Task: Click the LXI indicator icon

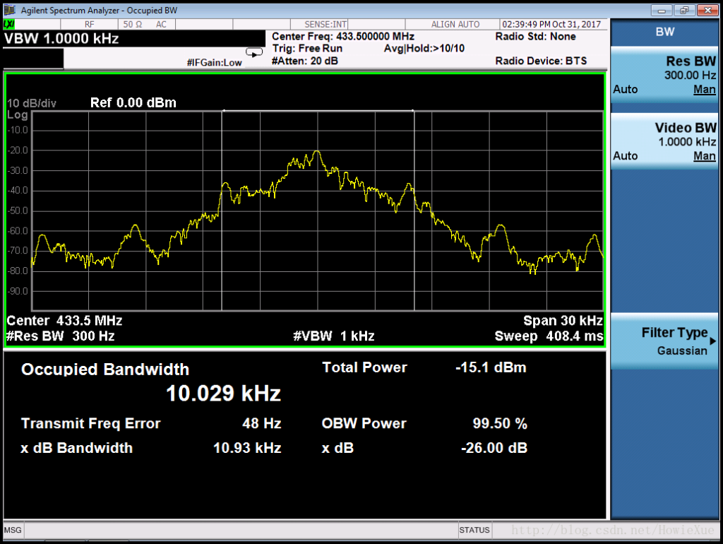Action: coord(9,24)
